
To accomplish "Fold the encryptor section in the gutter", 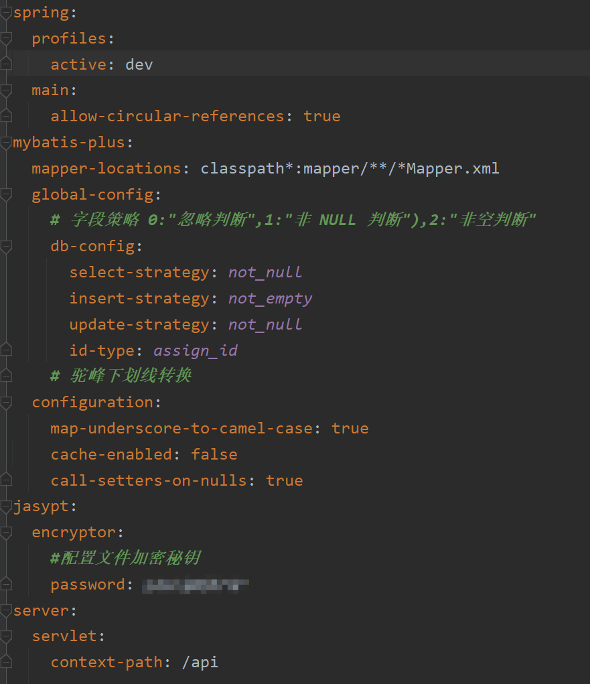I will [6, 533].
